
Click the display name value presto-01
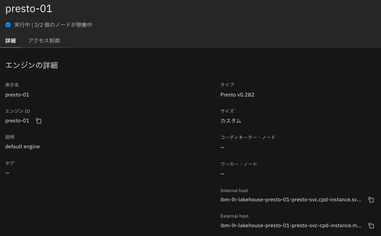(x=17, y=95)
